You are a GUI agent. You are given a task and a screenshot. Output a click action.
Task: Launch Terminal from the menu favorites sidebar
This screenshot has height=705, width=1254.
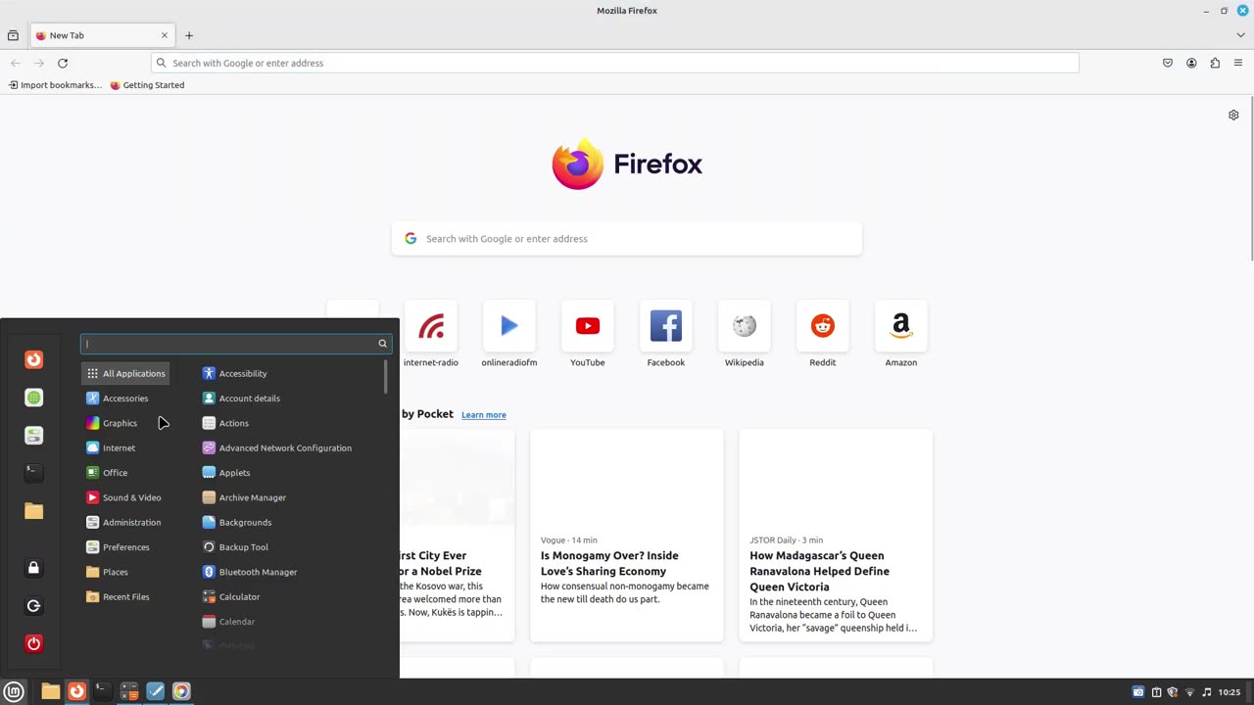[33, 473]
